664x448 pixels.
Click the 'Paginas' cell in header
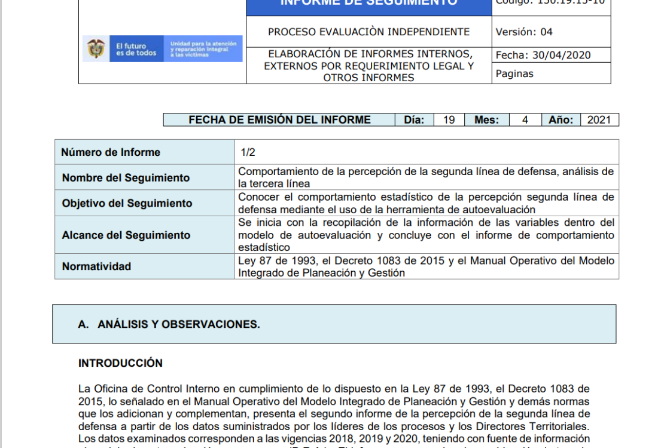(552, 73)
